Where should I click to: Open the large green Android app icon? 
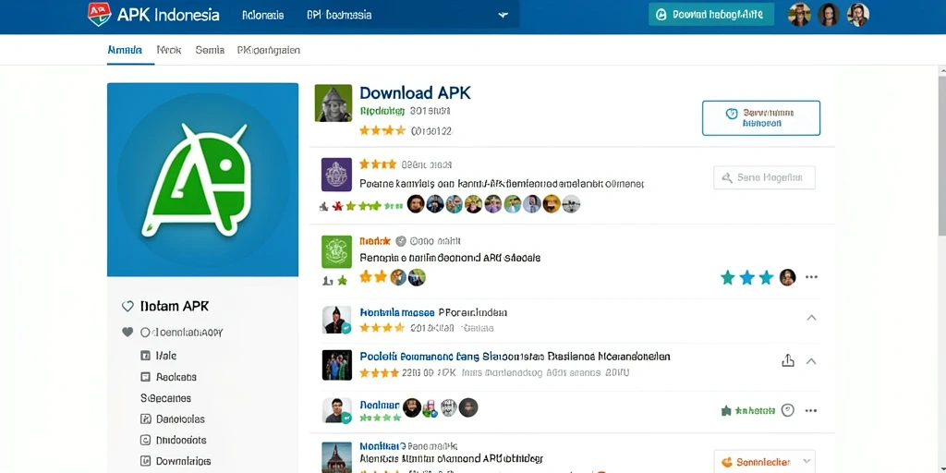pos(202,180)
